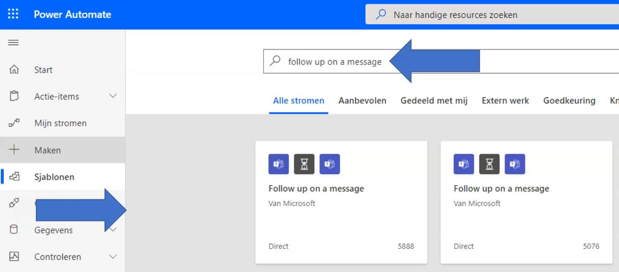Click first Teams icon on the 5076 card

464,164
